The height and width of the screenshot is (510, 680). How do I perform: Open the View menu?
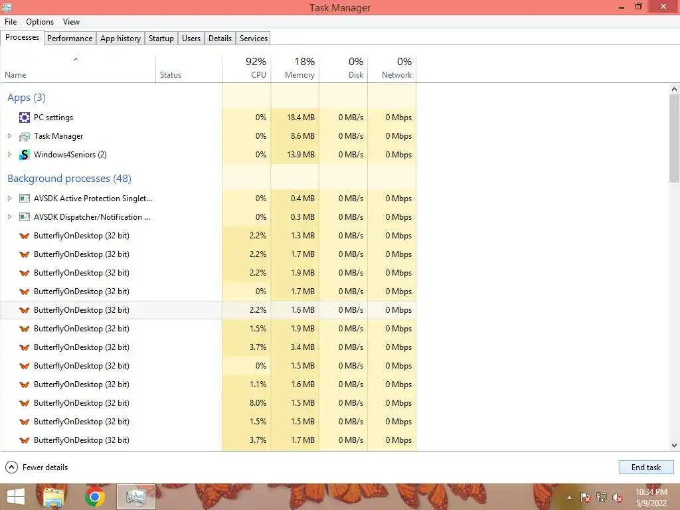[71, 22]
